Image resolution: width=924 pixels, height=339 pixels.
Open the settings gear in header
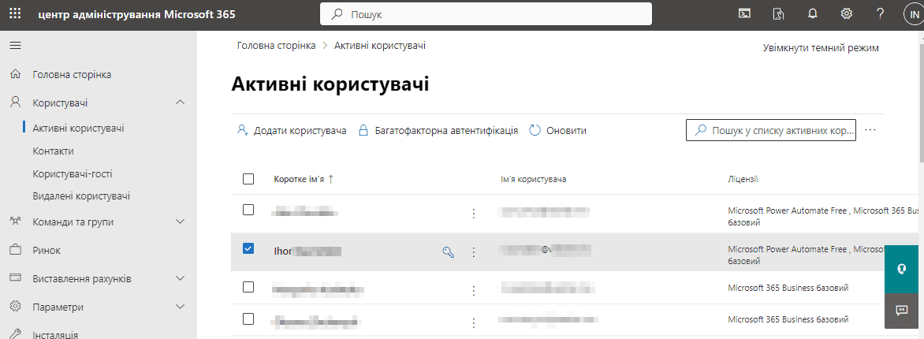click(847, 13)
